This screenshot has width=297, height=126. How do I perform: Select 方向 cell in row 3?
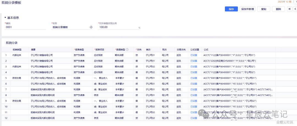point(137,67)
